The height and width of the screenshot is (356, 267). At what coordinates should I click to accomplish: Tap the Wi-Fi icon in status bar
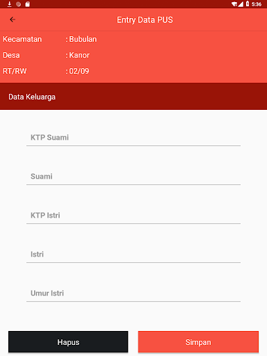[234, 4]
